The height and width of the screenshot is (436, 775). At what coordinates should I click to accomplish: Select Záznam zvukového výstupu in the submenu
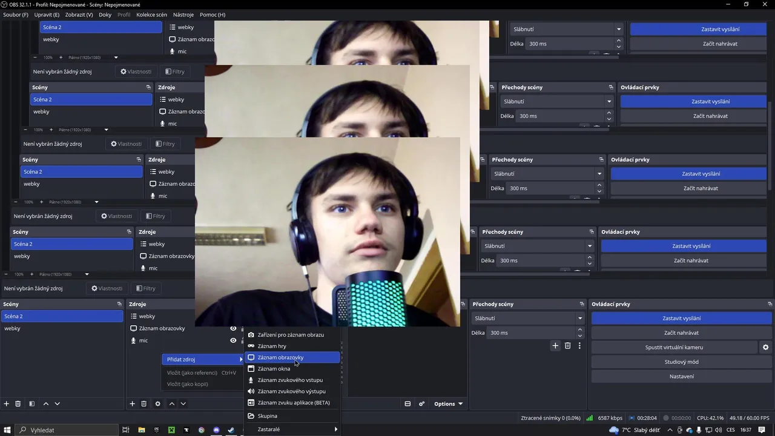(x=292, y=392)
